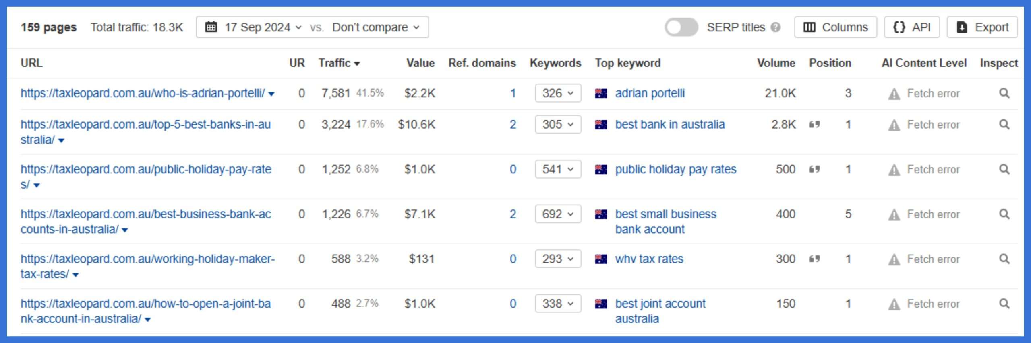Open the best-business-bank-accounts-in-australia URL link
Viewport: 1031px width, 343px height.
tap(145, 222)
